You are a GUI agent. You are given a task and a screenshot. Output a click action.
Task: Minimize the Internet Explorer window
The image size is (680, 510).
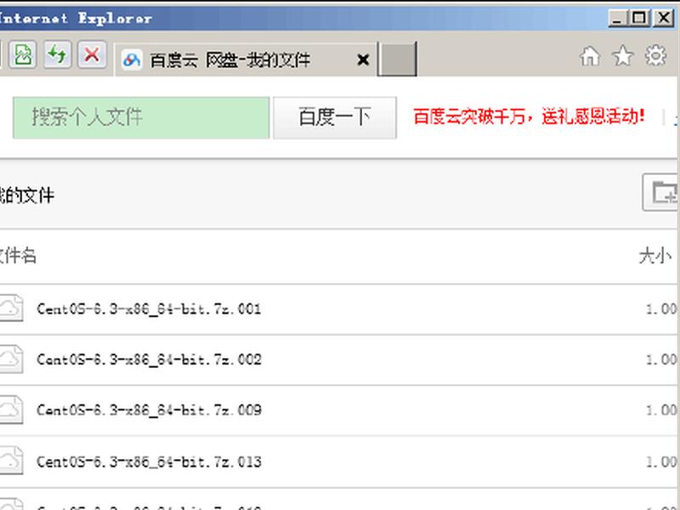point(618,18)
